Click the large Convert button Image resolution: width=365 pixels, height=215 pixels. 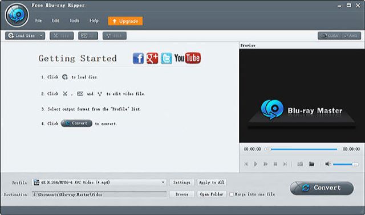(x=322, y=188)
